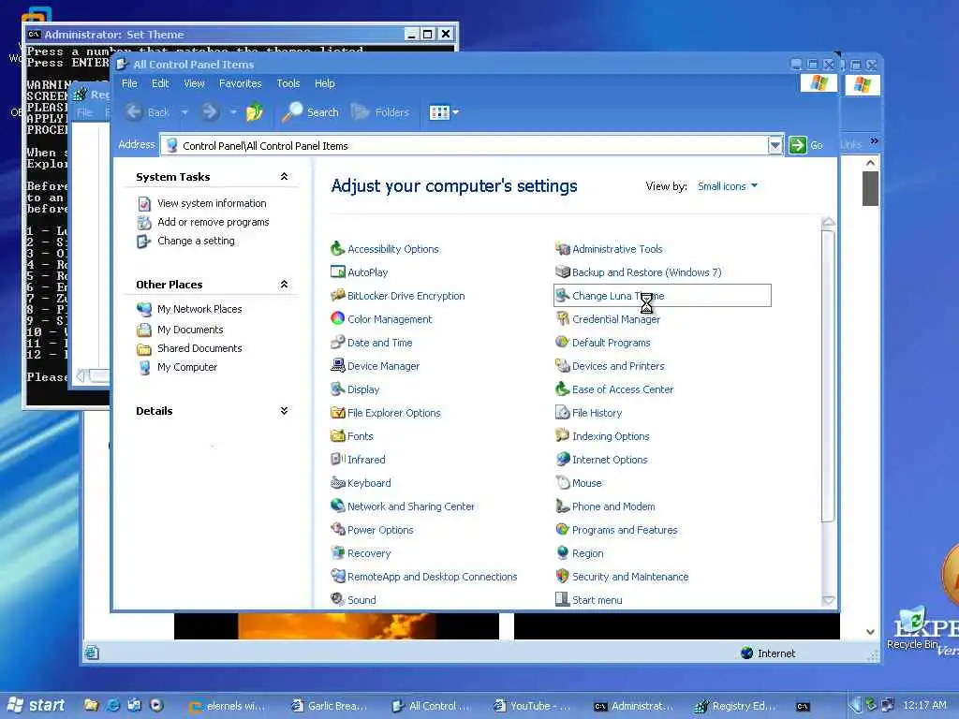The height and width of the screenshot is (719, 959).
Task: Expand the Links toolbar chevron
Action: pyautogui.click(x=875, y=141)
